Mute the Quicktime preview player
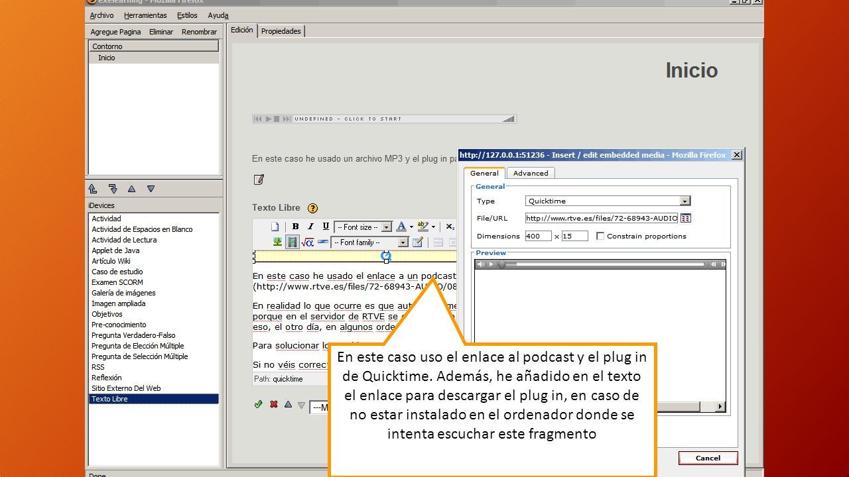Image resolution: width=849 pixels, height=477 pixels. click(480, 264)
